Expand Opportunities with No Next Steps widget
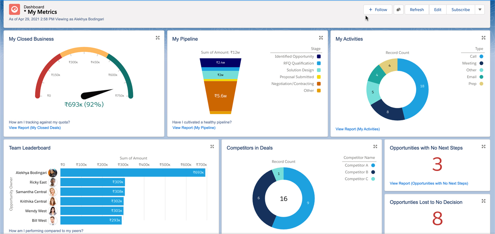 (x=484, y=147)
